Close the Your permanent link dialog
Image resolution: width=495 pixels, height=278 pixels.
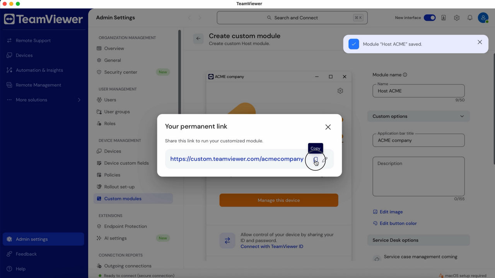pyautogui.click(x=328, y=127)
